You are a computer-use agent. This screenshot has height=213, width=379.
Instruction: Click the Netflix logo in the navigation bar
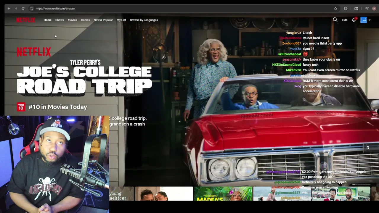tap(25, 20)
